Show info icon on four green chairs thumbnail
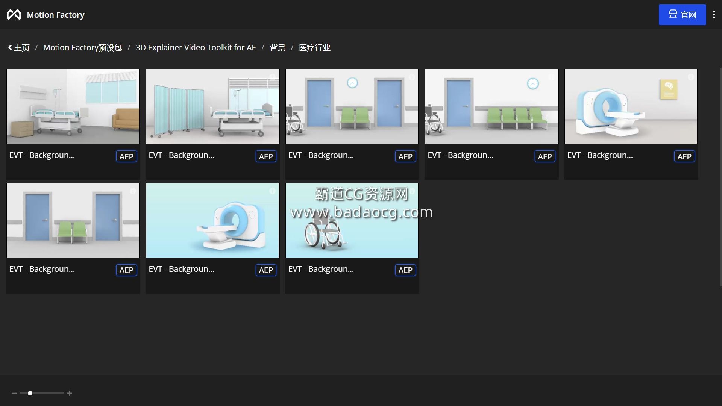722x406 pixels. coord(551,77)
